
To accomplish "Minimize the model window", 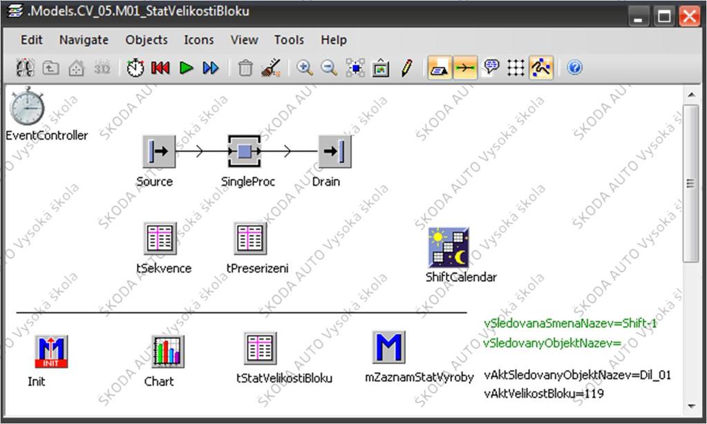I will click(638, 17).
